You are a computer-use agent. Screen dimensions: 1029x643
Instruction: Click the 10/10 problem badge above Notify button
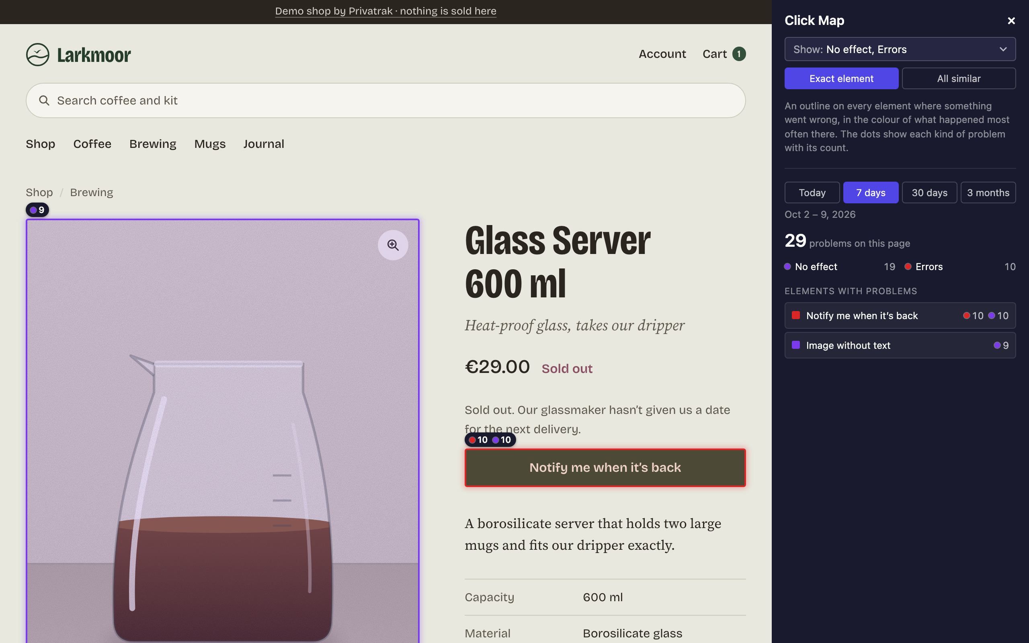pyautogui.click(x=490, y=440)
